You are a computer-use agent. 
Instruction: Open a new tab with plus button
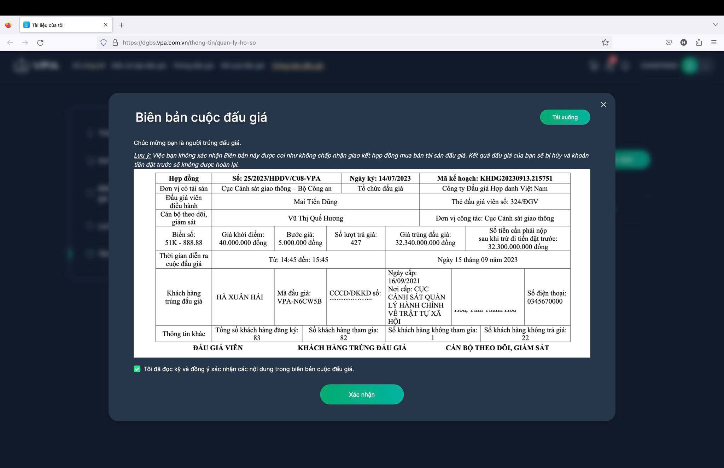(x=121, y=25)
